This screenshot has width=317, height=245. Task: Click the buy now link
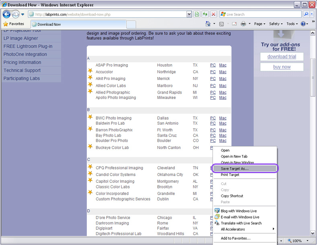282,67
